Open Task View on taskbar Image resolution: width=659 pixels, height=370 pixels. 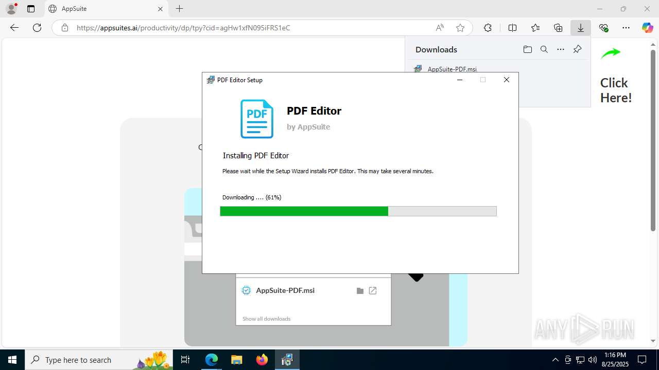point(186,360)
